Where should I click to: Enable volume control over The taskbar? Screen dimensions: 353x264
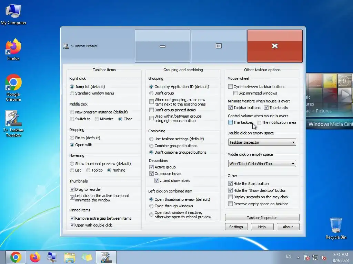pyautogui.click(x=240, y=122)
